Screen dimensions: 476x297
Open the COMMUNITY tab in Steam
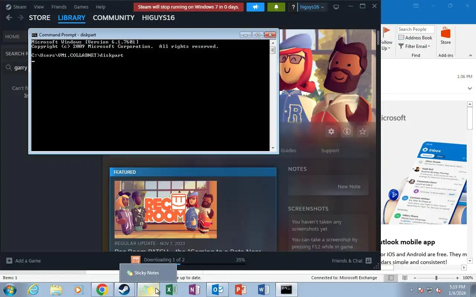[113, 17]
